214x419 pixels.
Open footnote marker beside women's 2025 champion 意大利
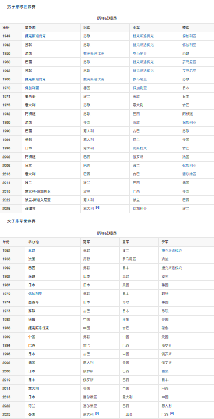click(97, 413)
